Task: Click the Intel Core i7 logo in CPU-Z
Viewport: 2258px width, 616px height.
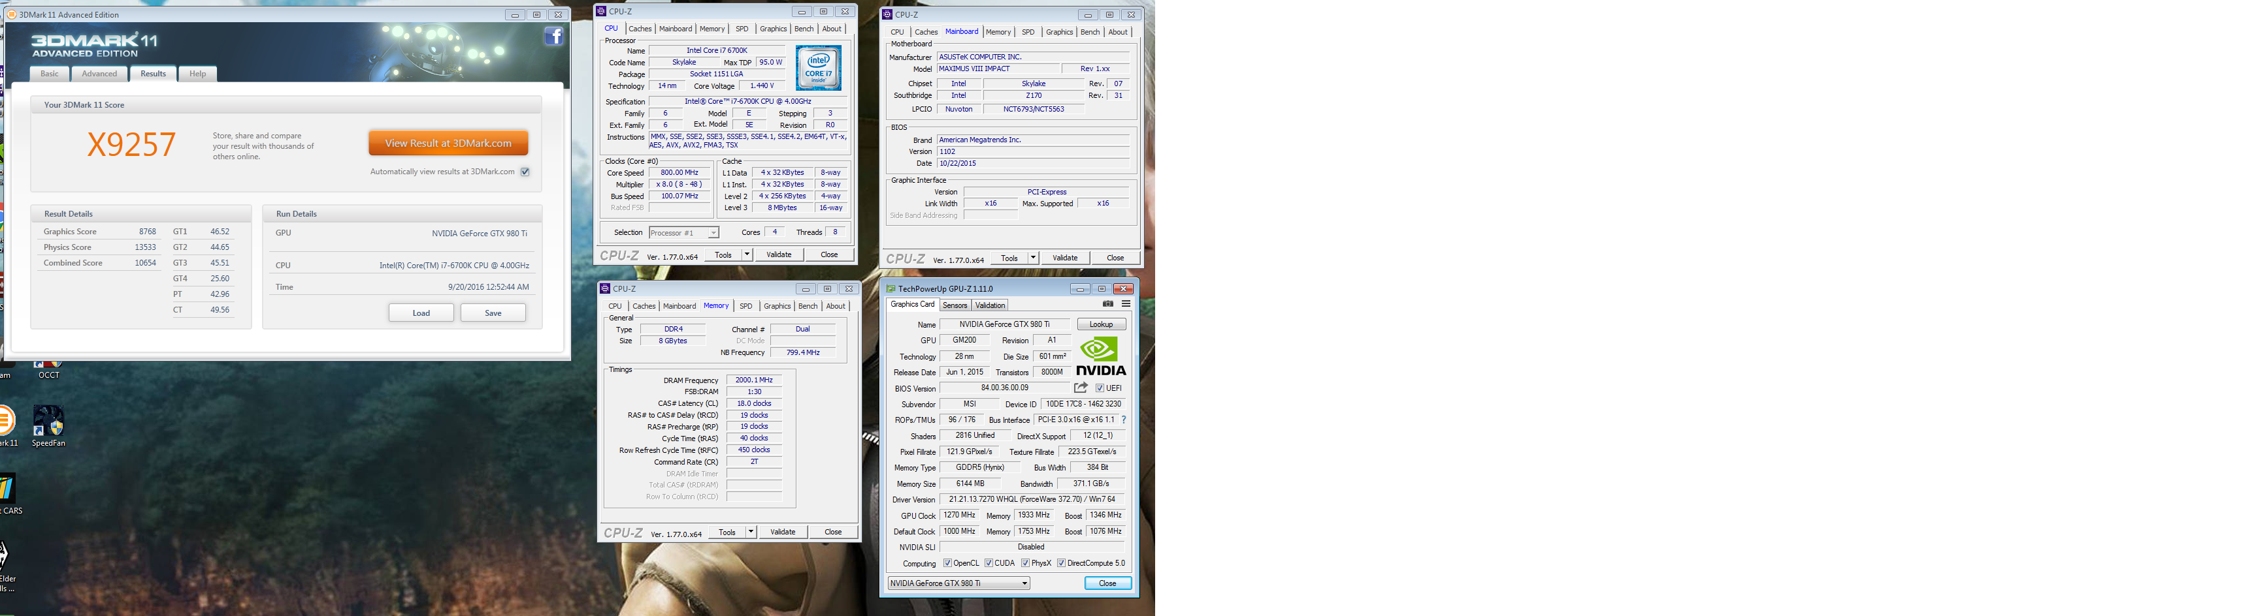Action: tap(819, 69)
